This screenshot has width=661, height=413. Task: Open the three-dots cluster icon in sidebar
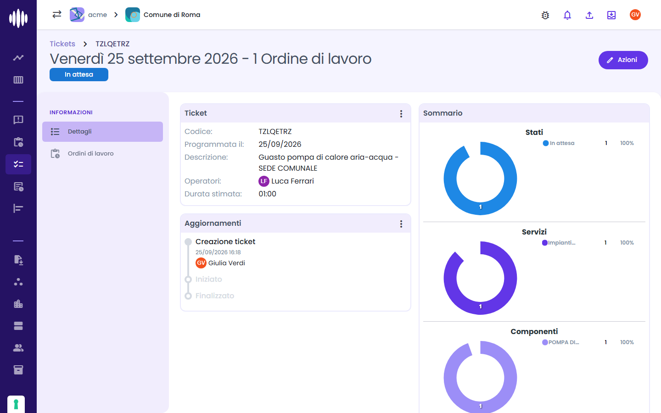[x=18, y=282]
